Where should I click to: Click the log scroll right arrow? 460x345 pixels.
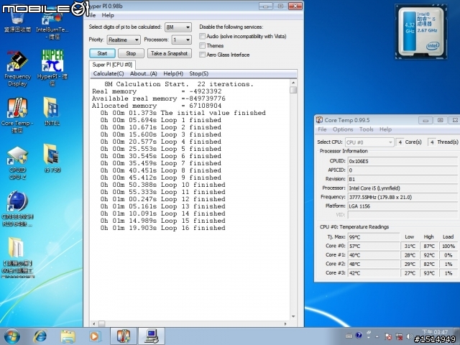pos(285,324)
